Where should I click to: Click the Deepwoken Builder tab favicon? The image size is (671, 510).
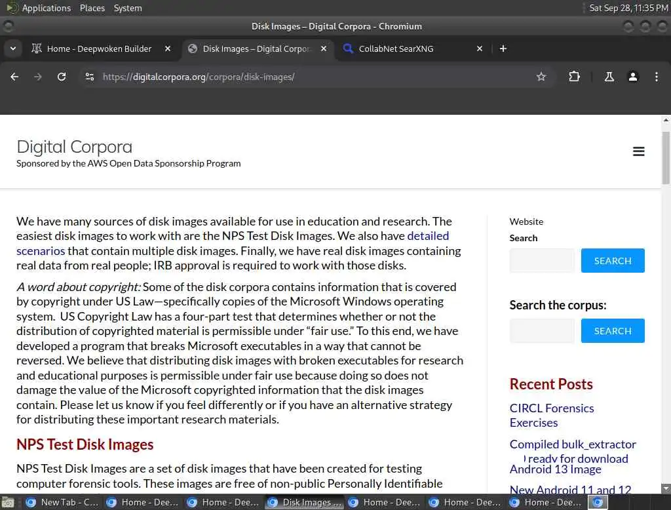[37, 49]
